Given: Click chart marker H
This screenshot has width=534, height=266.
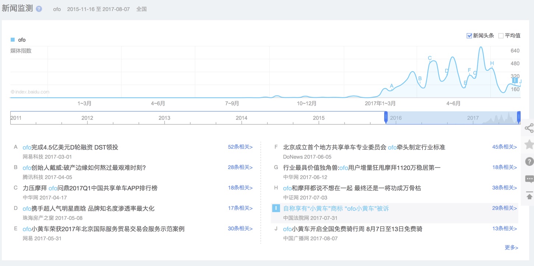Looking at the screenshot, I should [x=492, y=63].
